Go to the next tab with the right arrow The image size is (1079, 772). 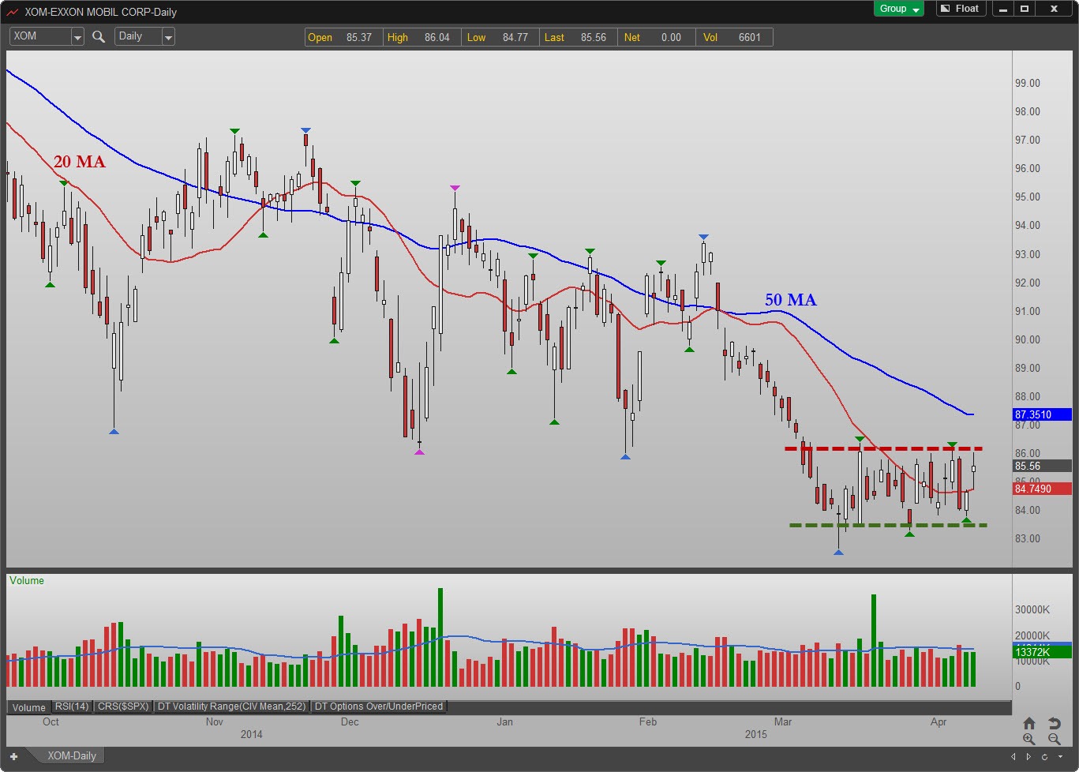point(1028,756)
